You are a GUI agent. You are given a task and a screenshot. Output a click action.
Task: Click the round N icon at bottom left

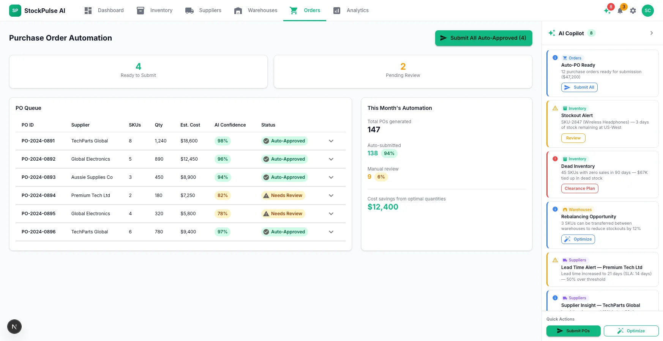pyautogui.click(x=14, y=327)
